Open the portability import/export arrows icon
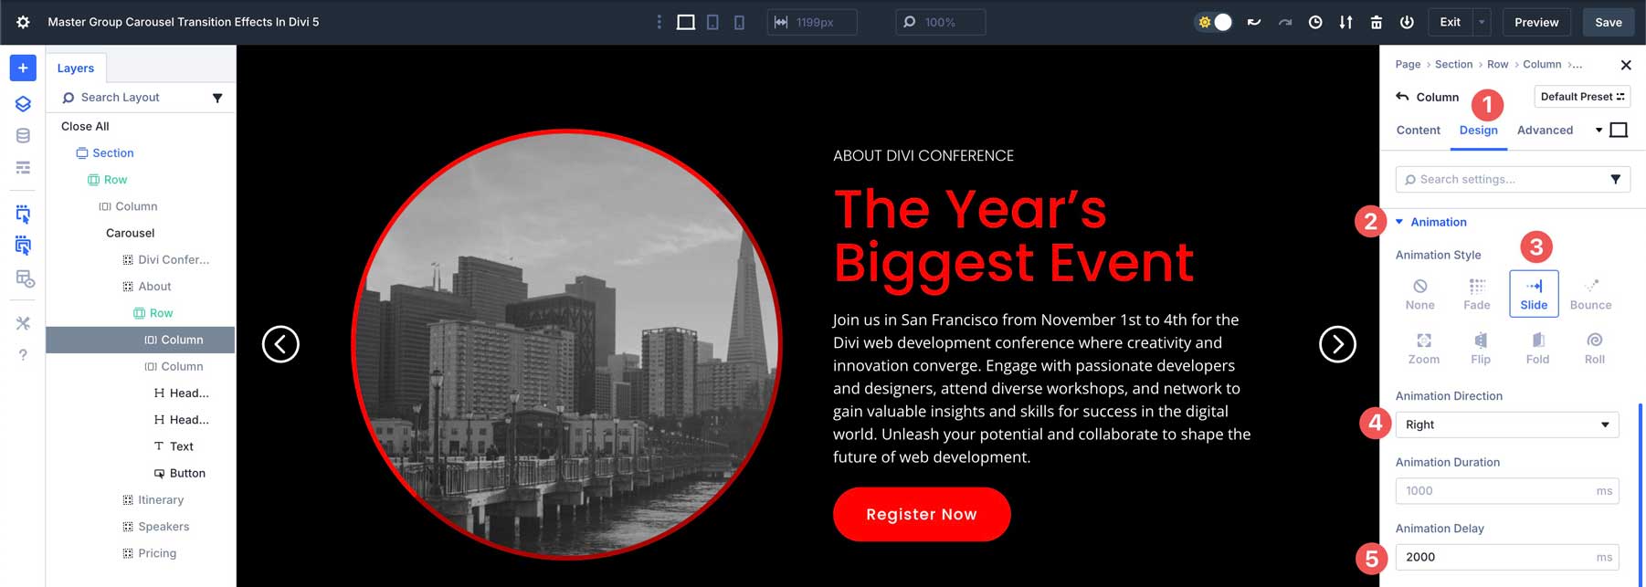1646x587 pixels. click(1345, 22)
